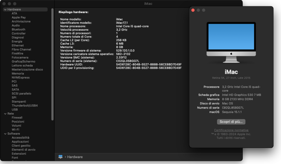
Task: Click Sequoia 15.1.1 macOS value
Action: (232, 112)
